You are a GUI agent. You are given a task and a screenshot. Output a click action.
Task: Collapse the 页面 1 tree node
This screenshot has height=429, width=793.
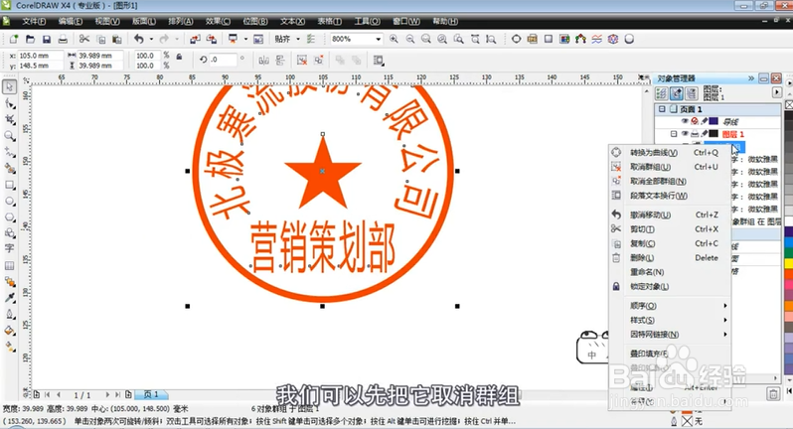(x=662, y=109)
